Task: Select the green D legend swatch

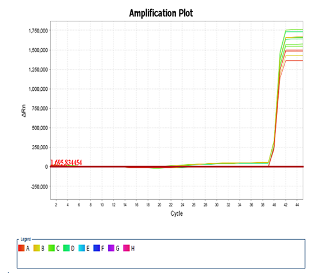Action: point(67,248)
